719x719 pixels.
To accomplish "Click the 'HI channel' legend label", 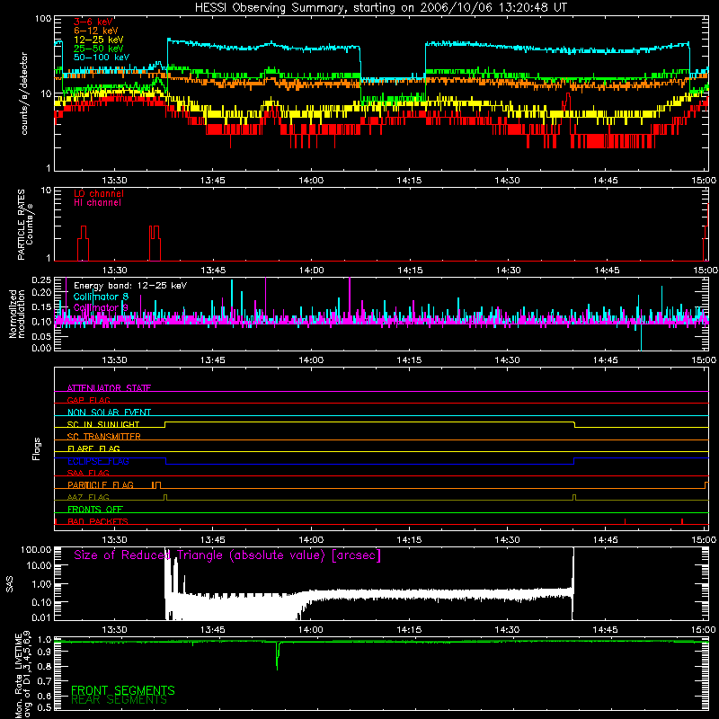I will [97, 202].
